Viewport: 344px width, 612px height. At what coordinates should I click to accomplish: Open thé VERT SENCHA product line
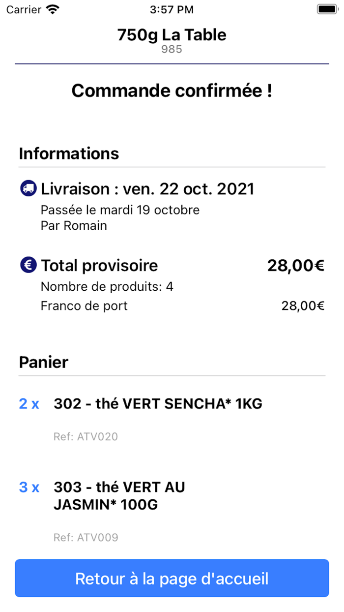(x=158, y=403)
